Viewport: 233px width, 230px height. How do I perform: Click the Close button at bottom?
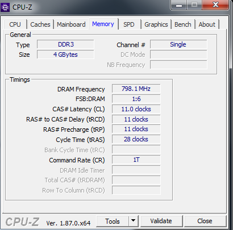tap(205, 221)
